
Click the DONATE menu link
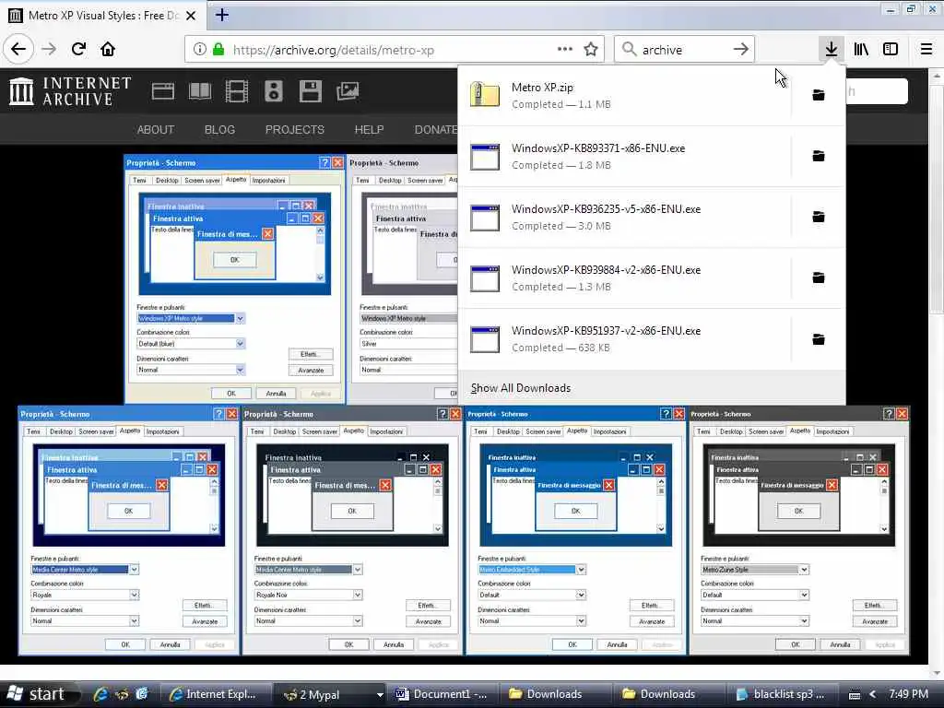tap(435, 129)
